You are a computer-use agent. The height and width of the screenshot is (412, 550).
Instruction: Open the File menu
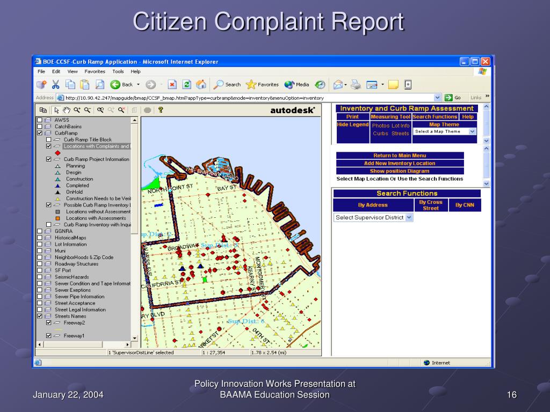tap(41, 71)
